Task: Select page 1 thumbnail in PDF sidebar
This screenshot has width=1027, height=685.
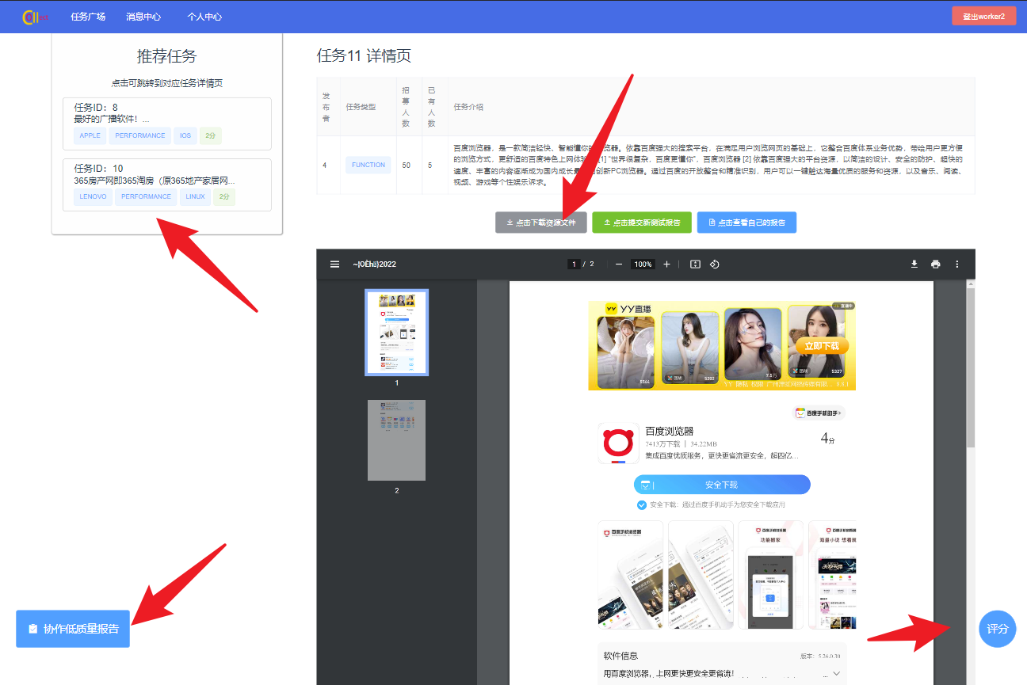Action: point(396,332)
